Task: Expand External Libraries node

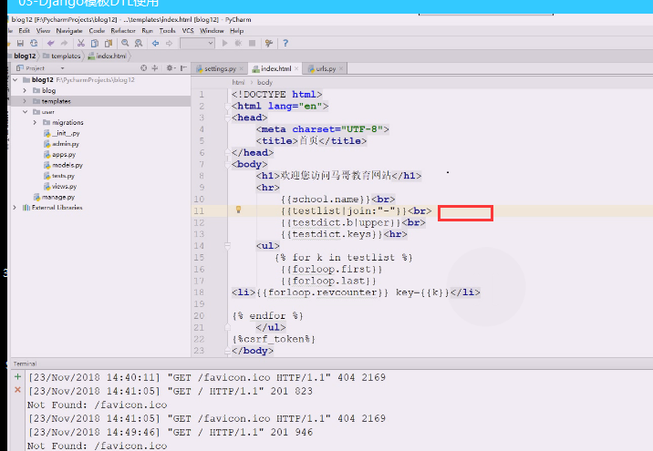Action: pyautogui.click(x=15, y=207)
